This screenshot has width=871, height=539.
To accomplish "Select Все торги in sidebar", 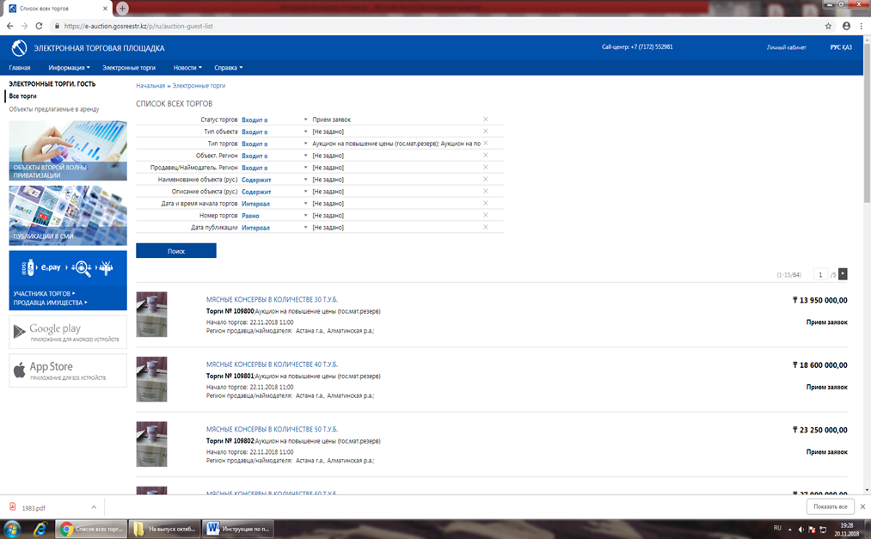I will [x=22, y=96].
